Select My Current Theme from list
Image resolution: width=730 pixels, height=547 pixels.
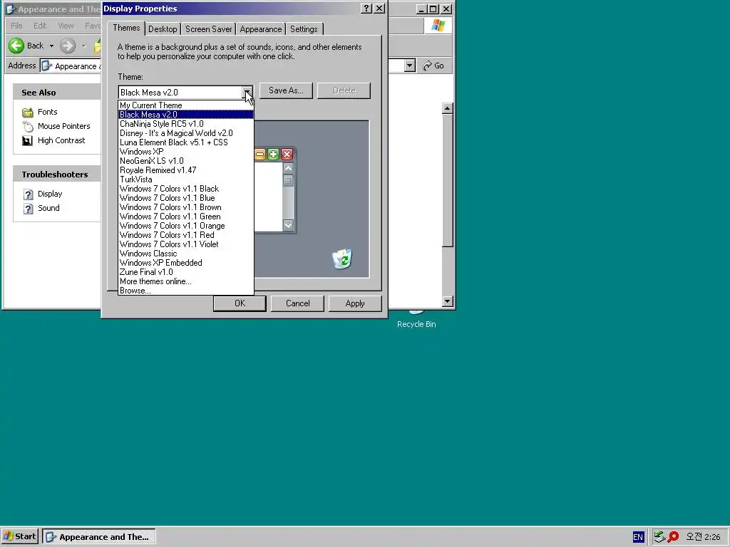(x=186, y=105)
